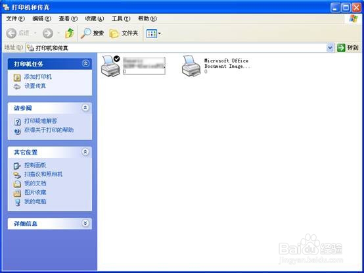Viewport: 364px width, 273px height.
Task: Click the printer icon in address bar
Action: (30, 48)
